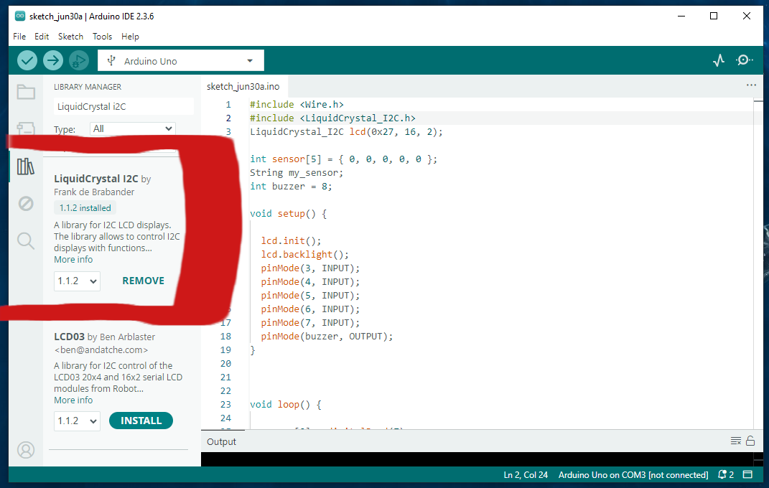
Task: Click the code line String my_sensor;
Action: click(x=297, y=172)
